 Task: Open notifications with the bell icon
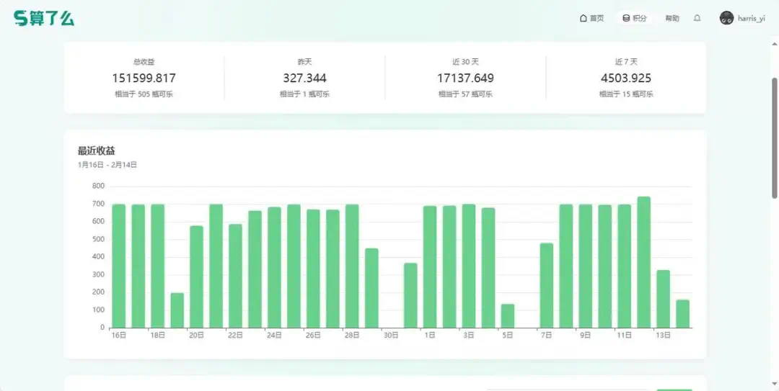coord(697,19)
